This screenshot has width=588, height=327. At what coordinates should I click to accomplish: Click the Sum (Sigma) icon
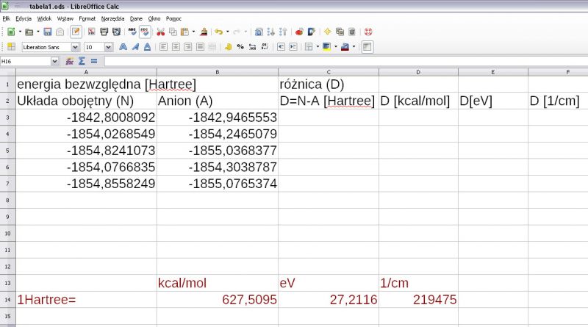(82, 61)
